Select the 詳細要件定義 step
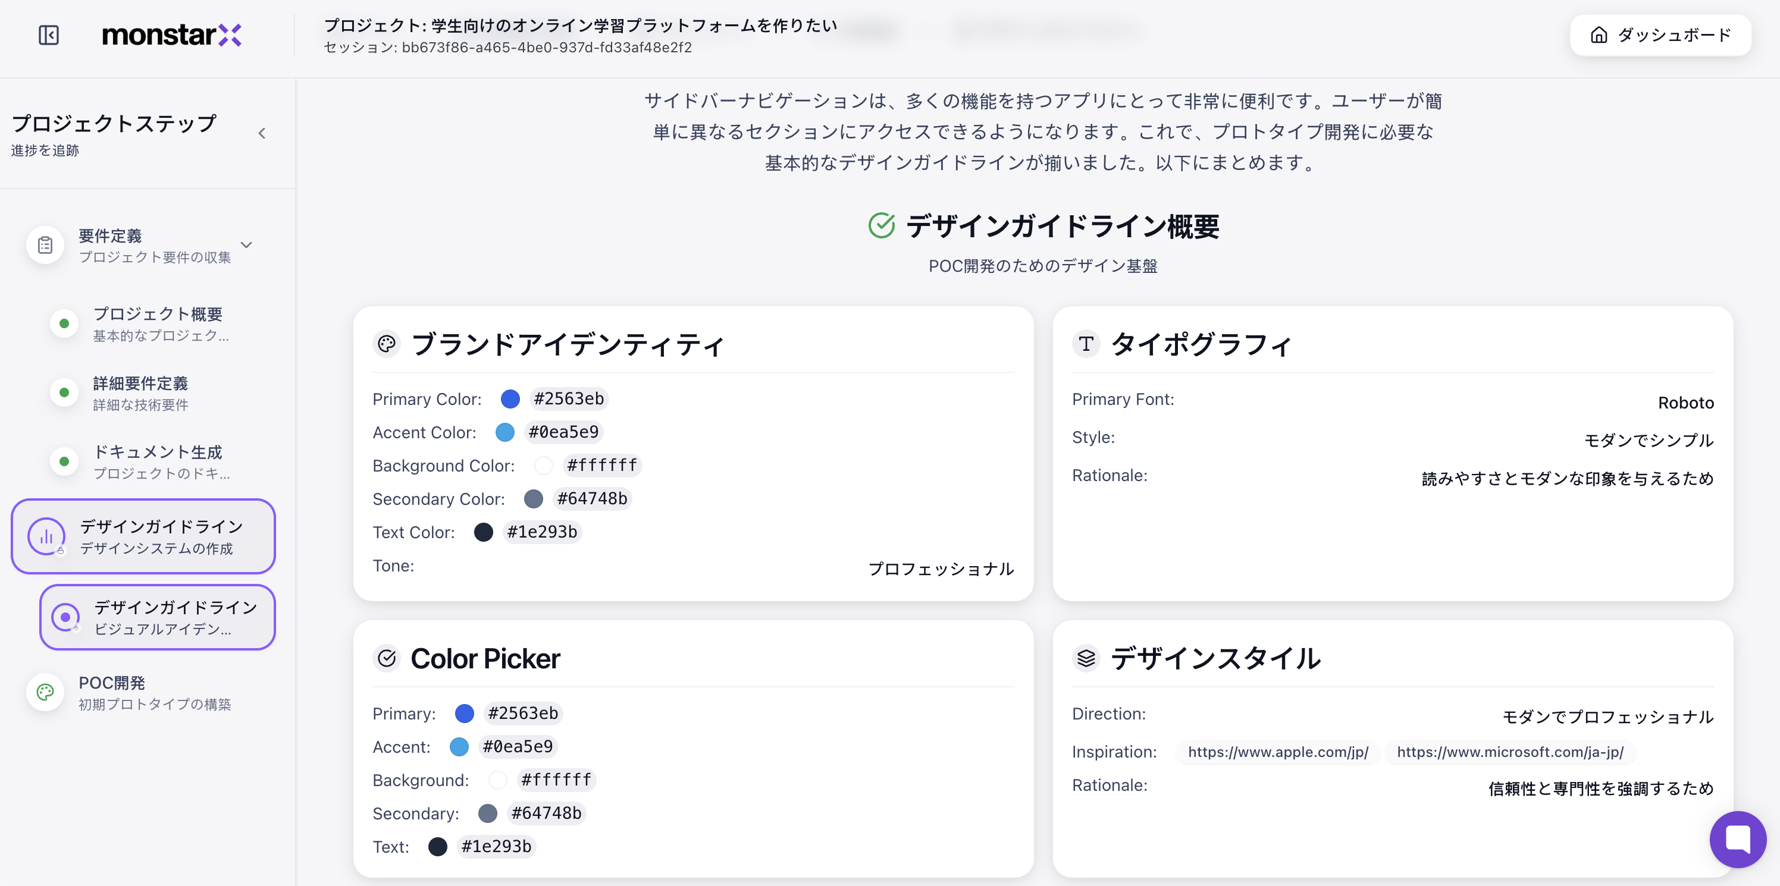 141,392
